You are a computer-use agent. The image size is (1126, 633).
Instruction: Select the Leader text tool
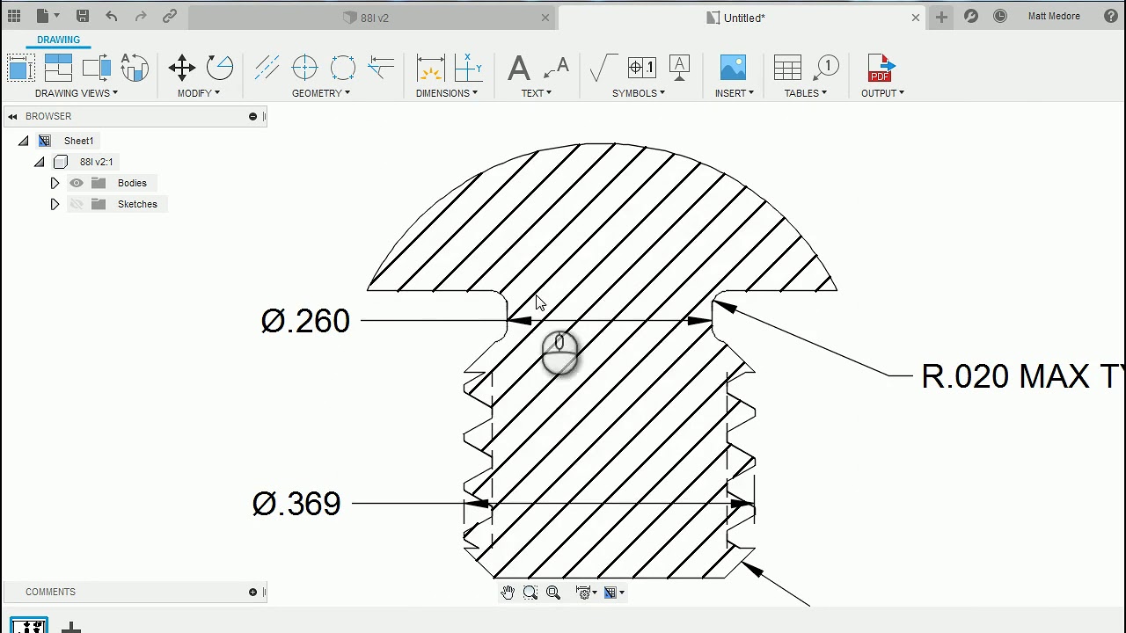pyautogui.click(x=557, y=68)
